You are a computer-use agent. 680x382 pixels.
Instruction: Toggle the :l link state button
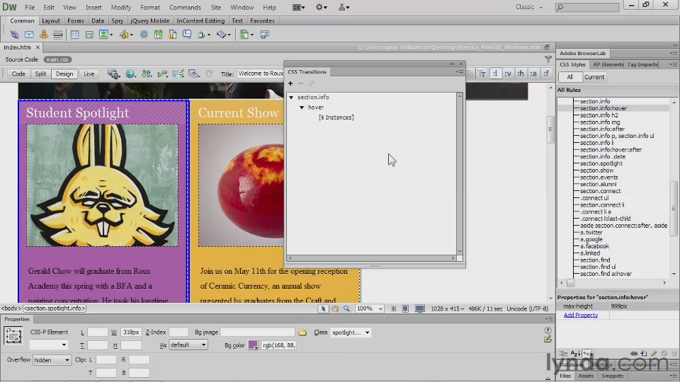pos(495,74)
